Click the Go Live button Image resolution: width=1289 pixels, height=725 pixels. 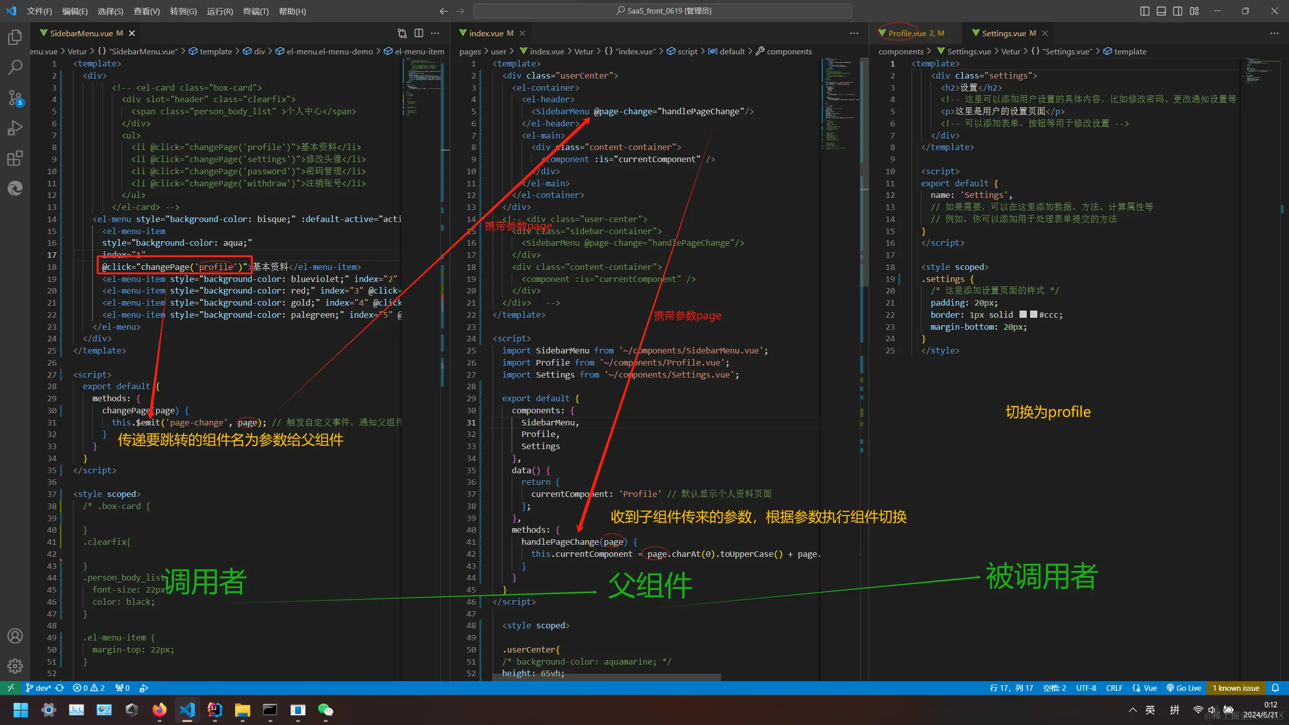coord(1184,688)
